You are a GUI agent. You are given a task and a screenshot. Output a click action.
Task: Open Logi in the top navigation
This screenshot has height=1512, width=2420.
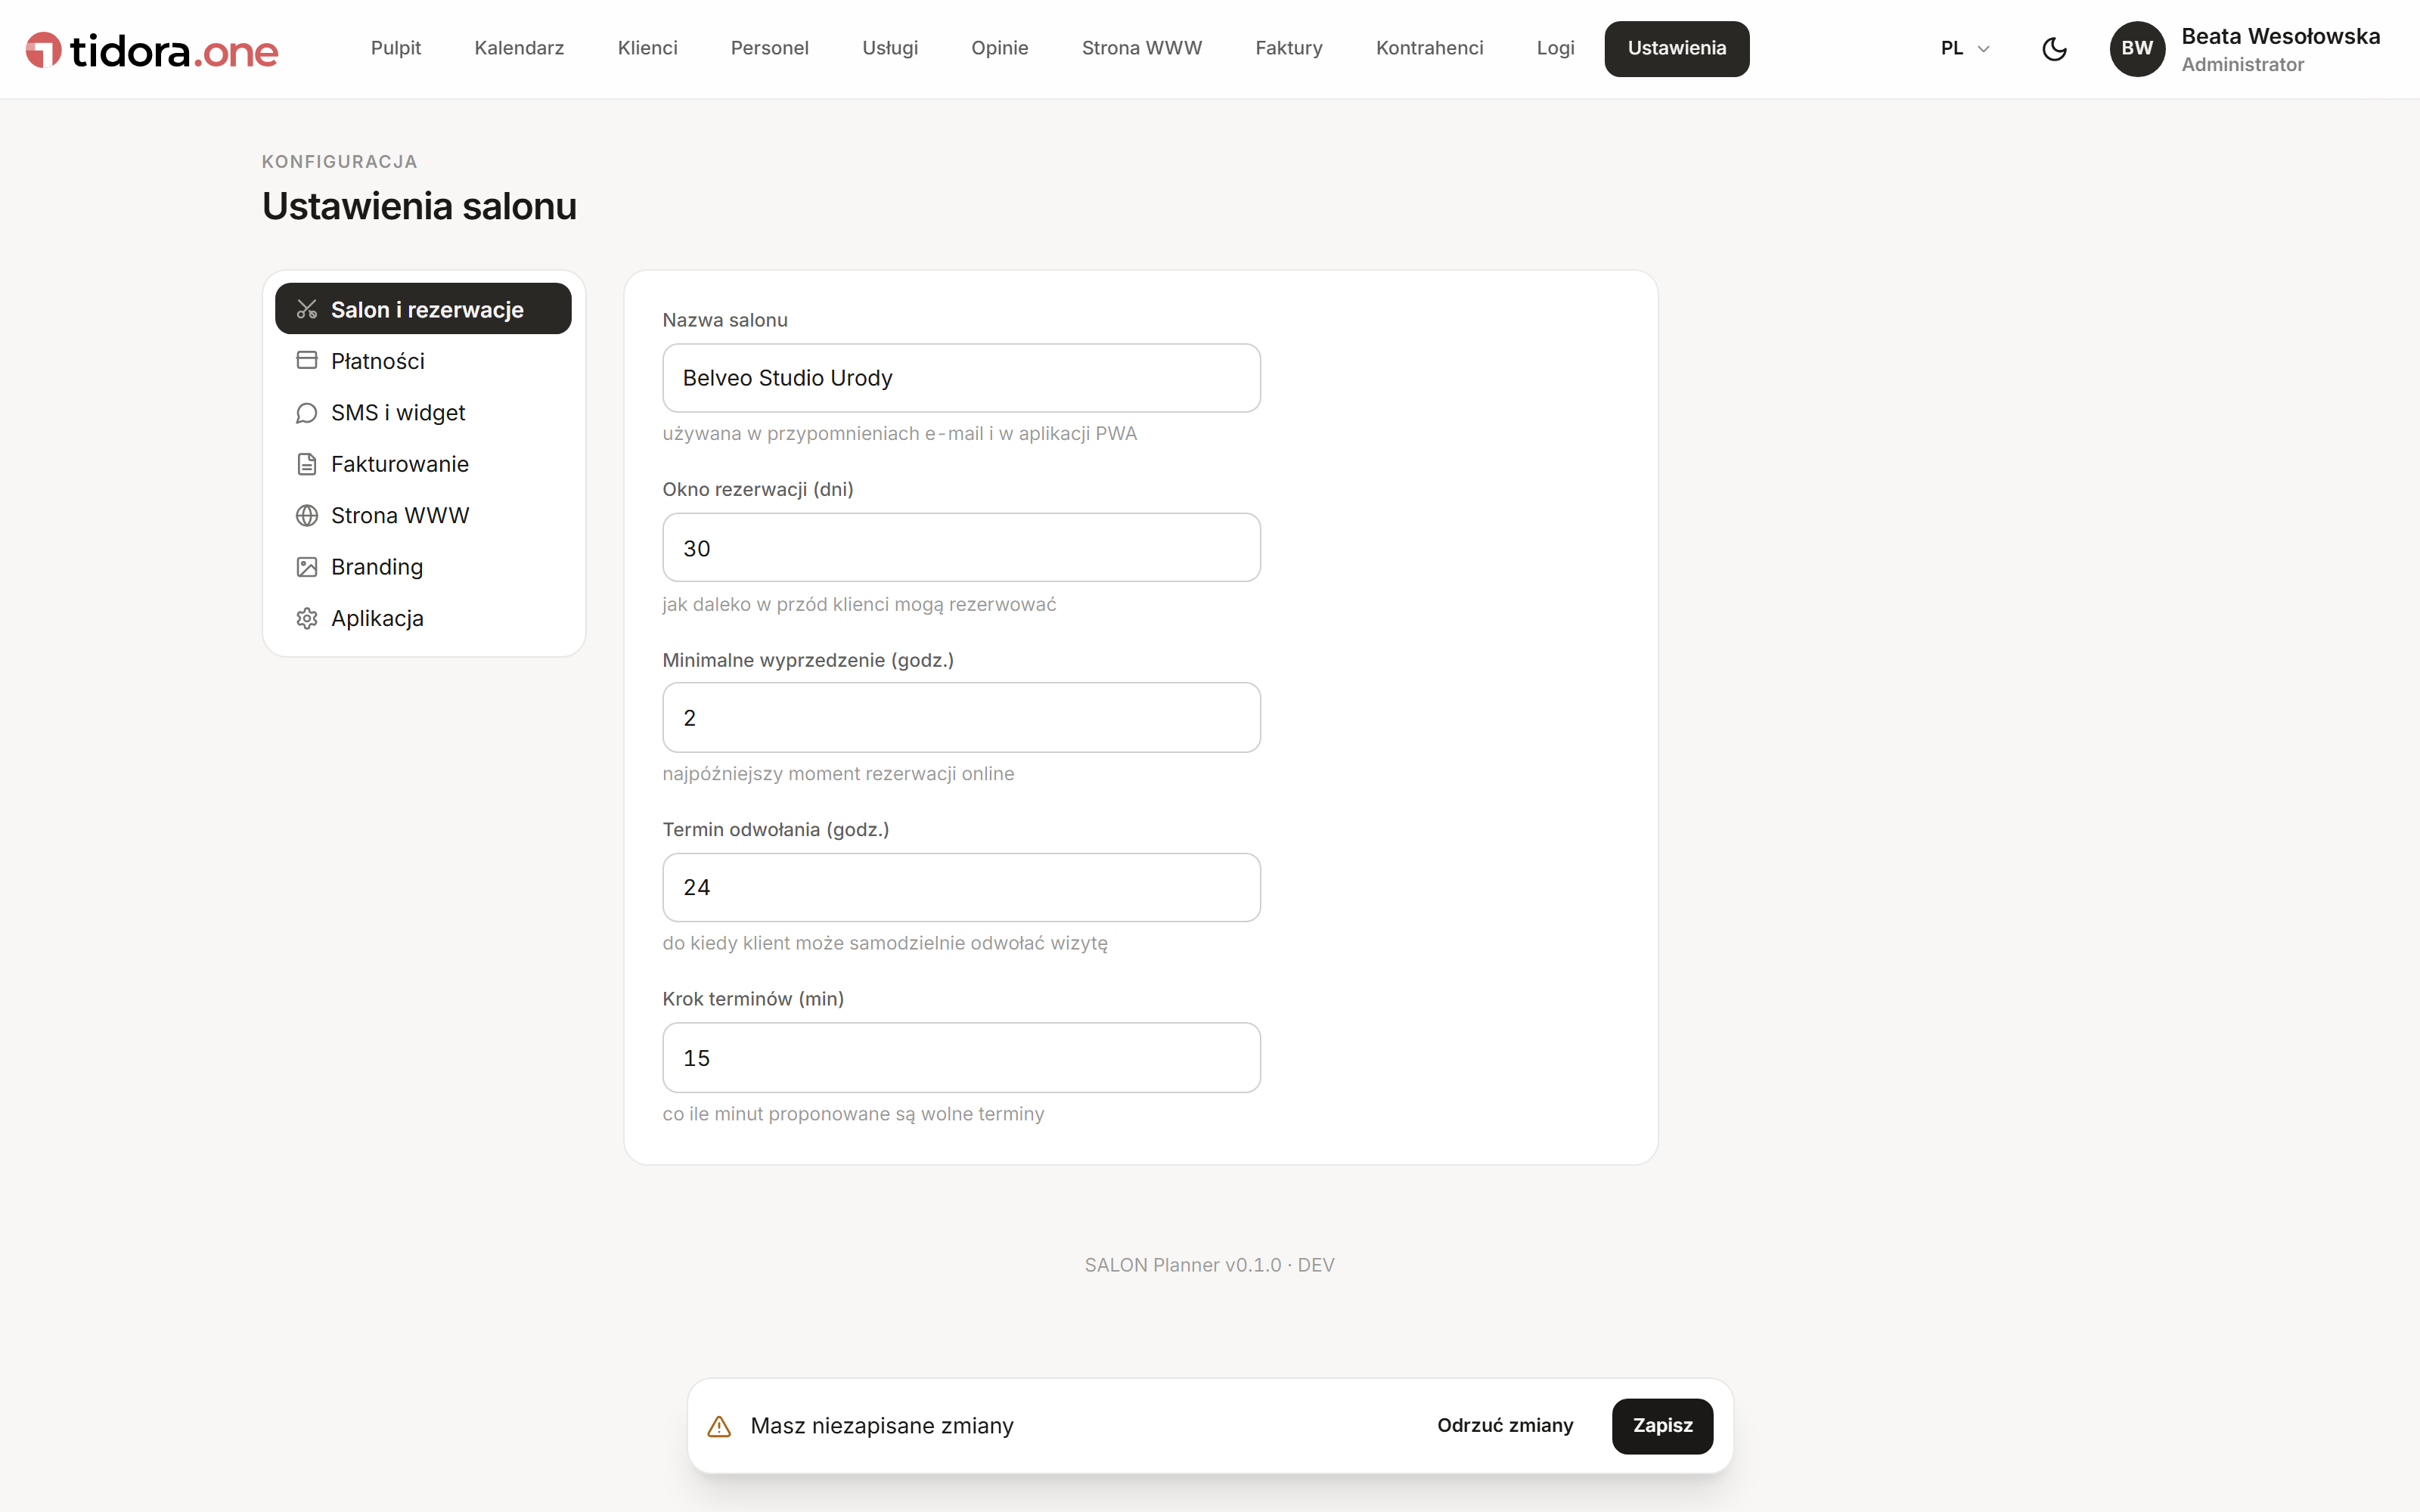1555,48
